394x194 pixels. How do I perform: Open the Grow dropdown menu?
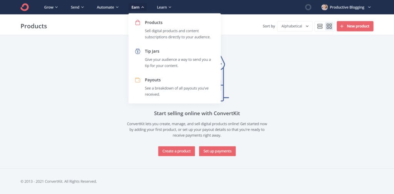point(51,7)
